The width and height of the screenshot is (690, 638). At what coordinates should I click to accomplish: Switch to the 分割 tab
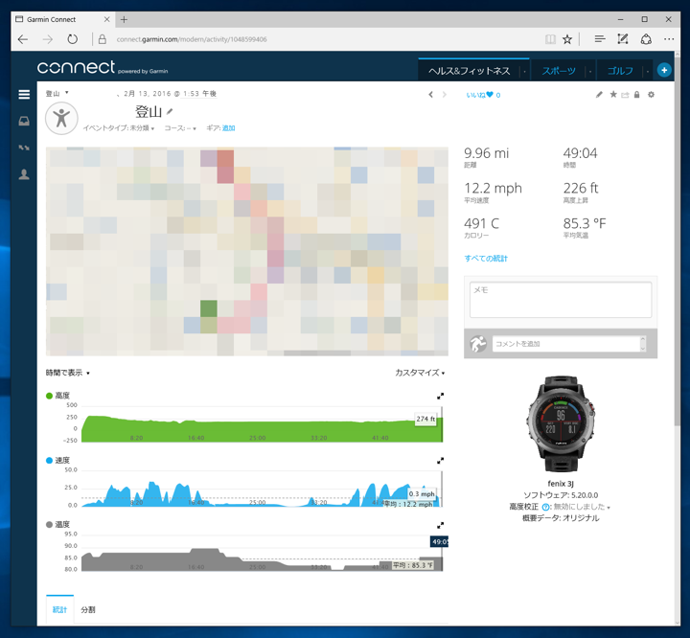88,609
